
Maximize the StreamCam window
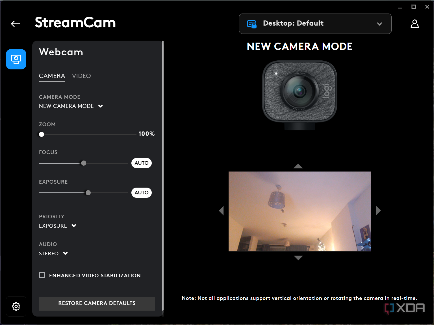point(414,7)
